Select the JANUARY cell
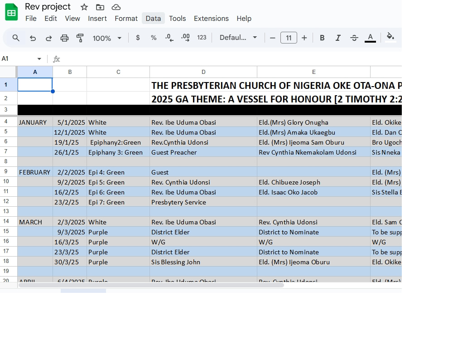The image size is (453, 340). pos(35,122)
